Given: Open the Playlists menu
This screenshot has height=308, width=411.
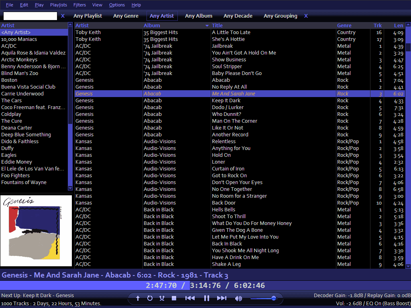Looking at the screenshot, I should tap(59, 5).
